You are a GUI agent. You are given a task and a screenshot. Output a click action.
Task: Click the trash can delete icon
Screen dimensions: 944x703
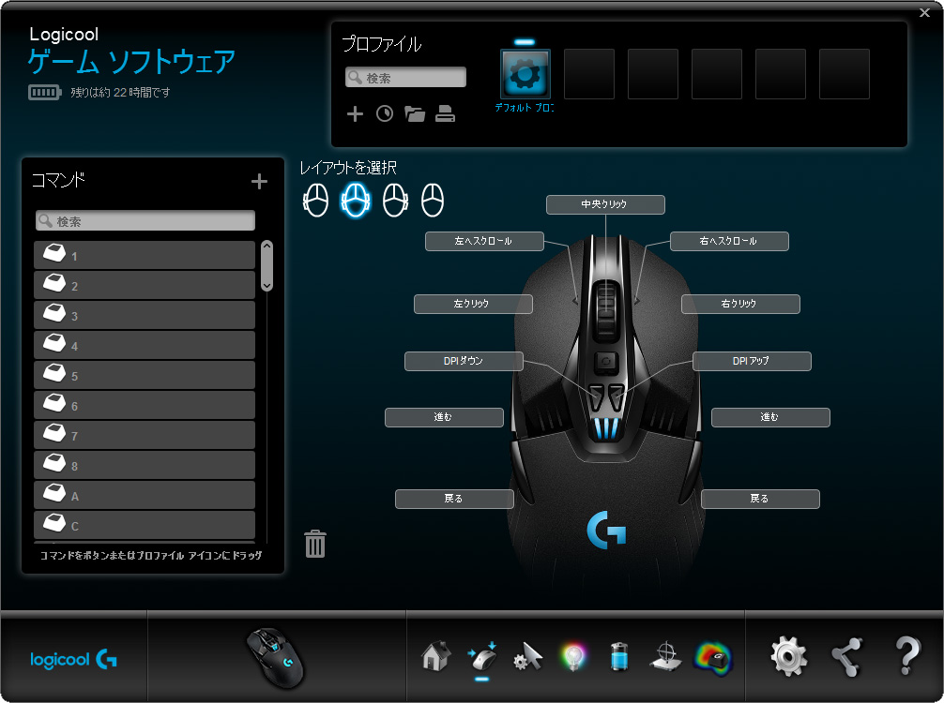(315, 544)
